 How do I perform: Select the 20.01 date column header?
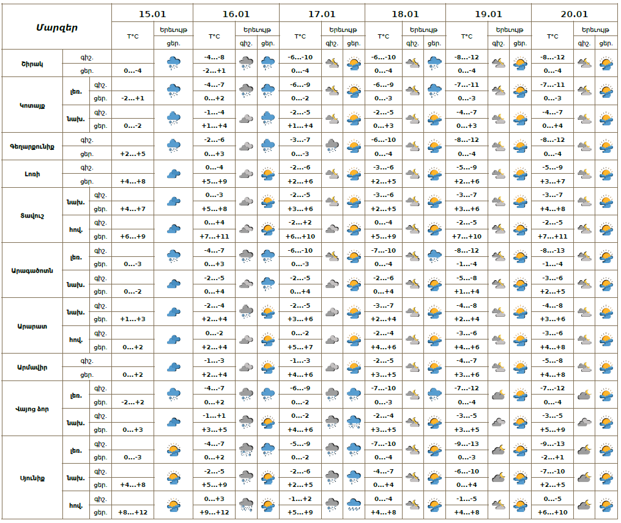point(574,13)
